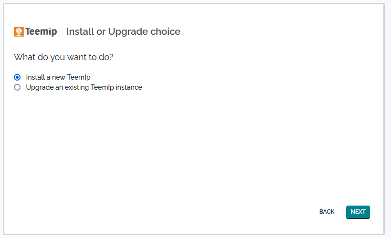The height and width of the screenshot is (238, 391).
Task: Click the word 'choice' in the page heading
Action: pos(165,32)
